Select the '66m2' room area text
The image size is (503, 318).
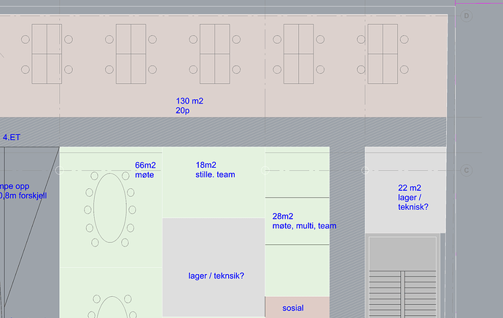(x=145, y=166)
